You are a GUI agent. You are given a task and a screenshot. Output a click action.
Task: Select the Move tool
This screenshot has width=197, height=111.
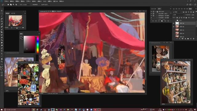pyautogui.click(x=2, y=11)
